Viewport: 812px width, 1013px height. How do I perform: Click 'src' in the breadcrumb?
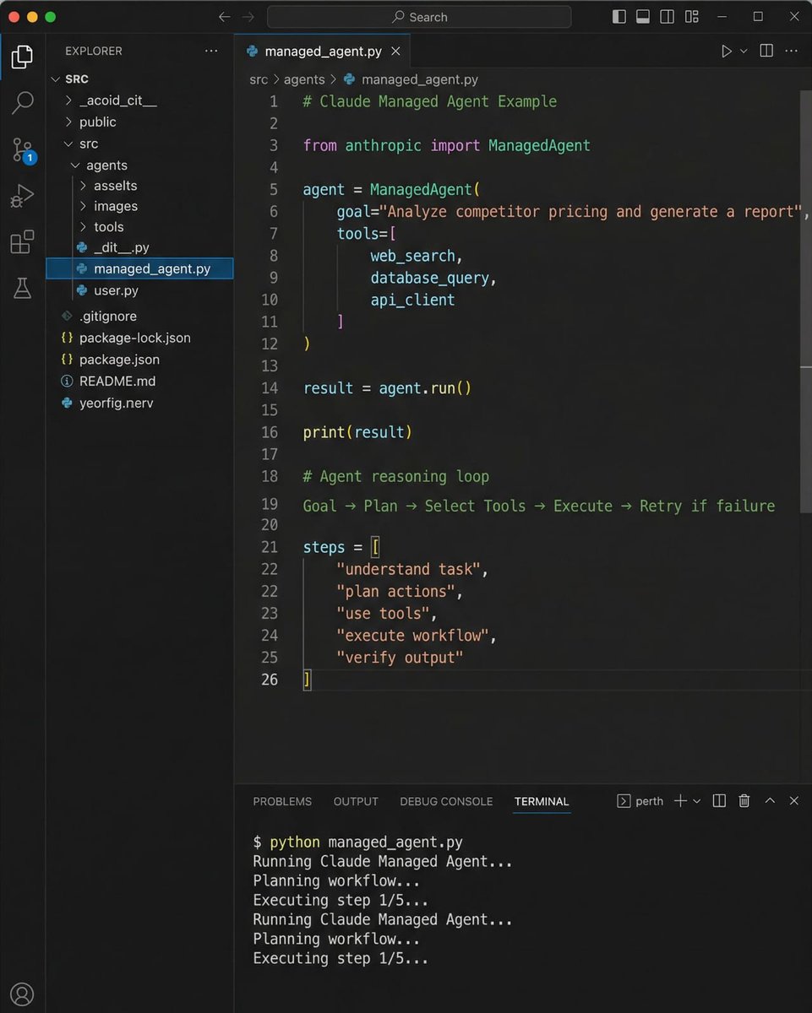click(259, 79)
